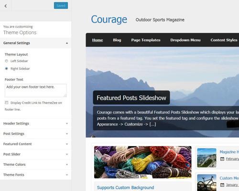
Task: Open the Blog menu item
Action: [117, 40]
